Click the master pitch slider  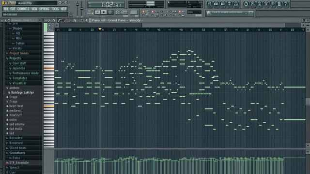pos(82,9)
